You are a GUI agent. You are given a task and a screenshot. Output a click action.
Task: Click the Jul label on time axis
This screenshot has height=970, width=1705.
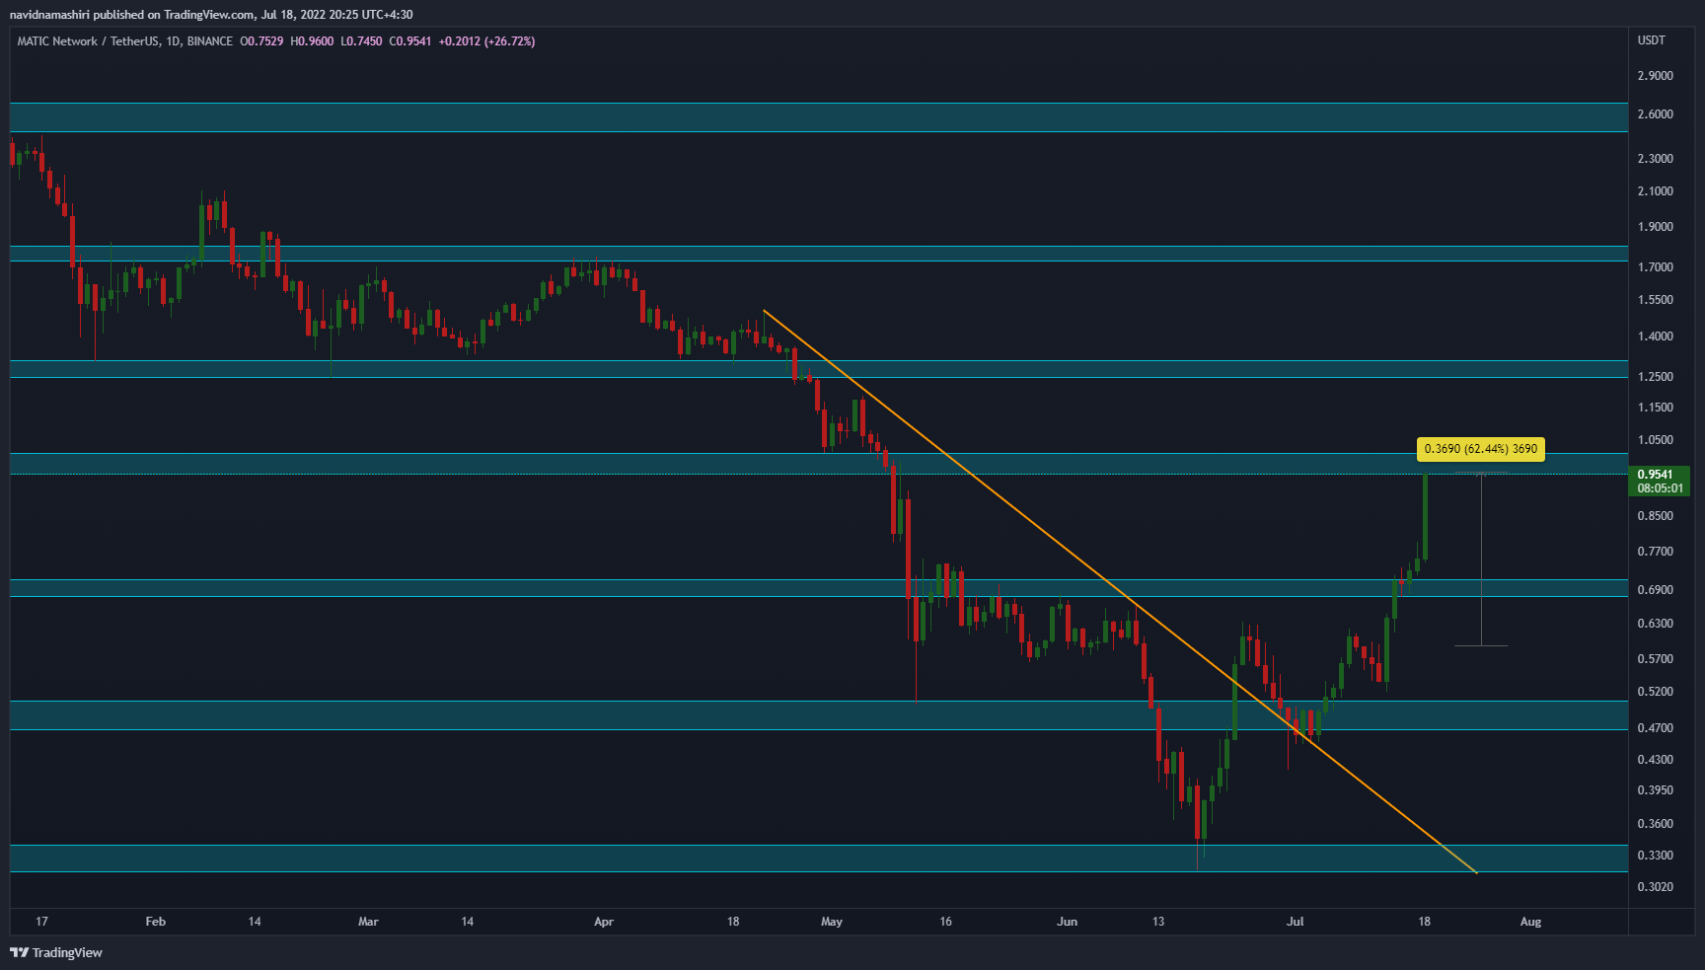coord(1295,921)
